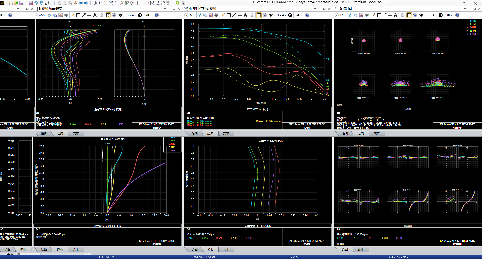Toggle lock on FFT MTF window
Screen dimensions: 482x259
[252, 15]
